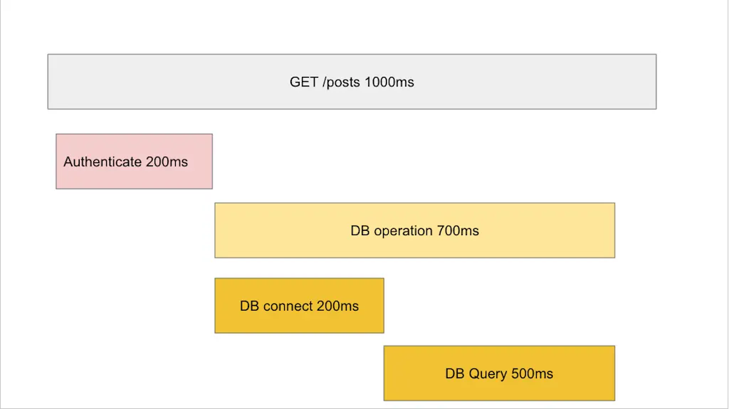Click the "GET /posts 1000ms" text label
Screen dimensions: 729x409
coord(352,82)
